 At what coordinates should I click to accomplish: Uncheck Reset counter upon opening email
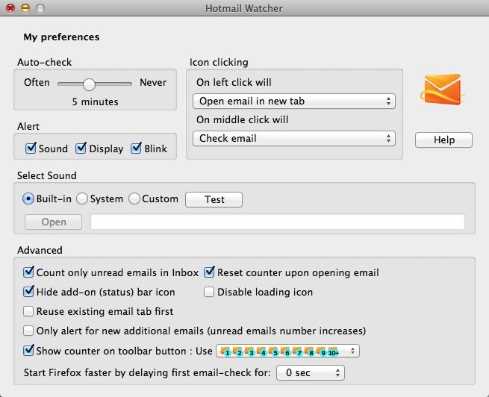pos(209,272)
